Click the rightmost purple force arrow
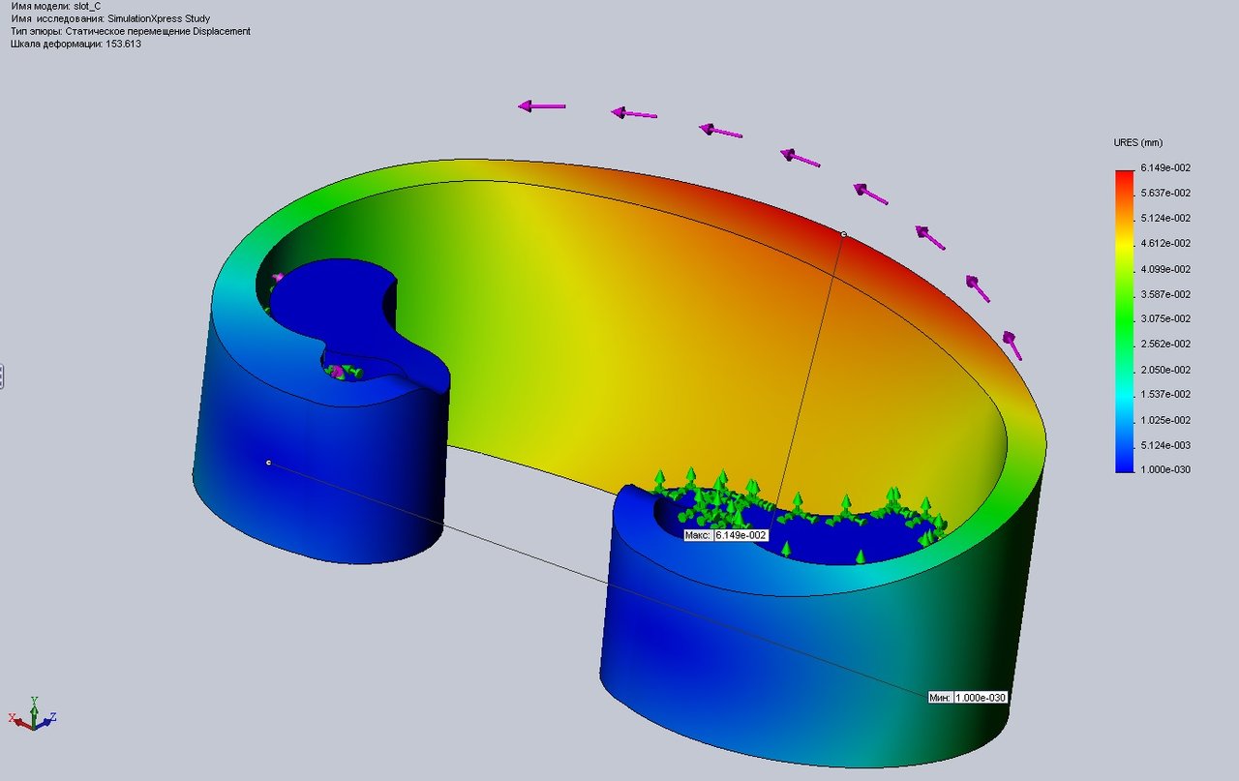This screenshot has width=1239, height=781. coord(1012,344)
